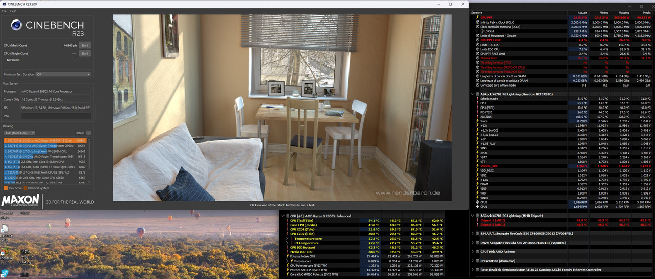
Task: Click the Vcore lightning bolt icon
Action: pyautogui.click(x=477, y=121)
